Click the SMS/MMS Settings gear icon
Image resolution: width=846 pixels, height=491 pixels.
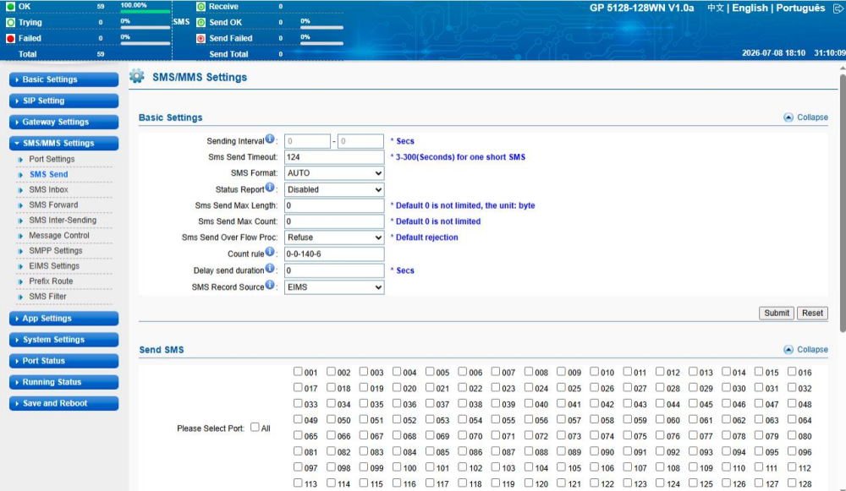click(137, 77)
